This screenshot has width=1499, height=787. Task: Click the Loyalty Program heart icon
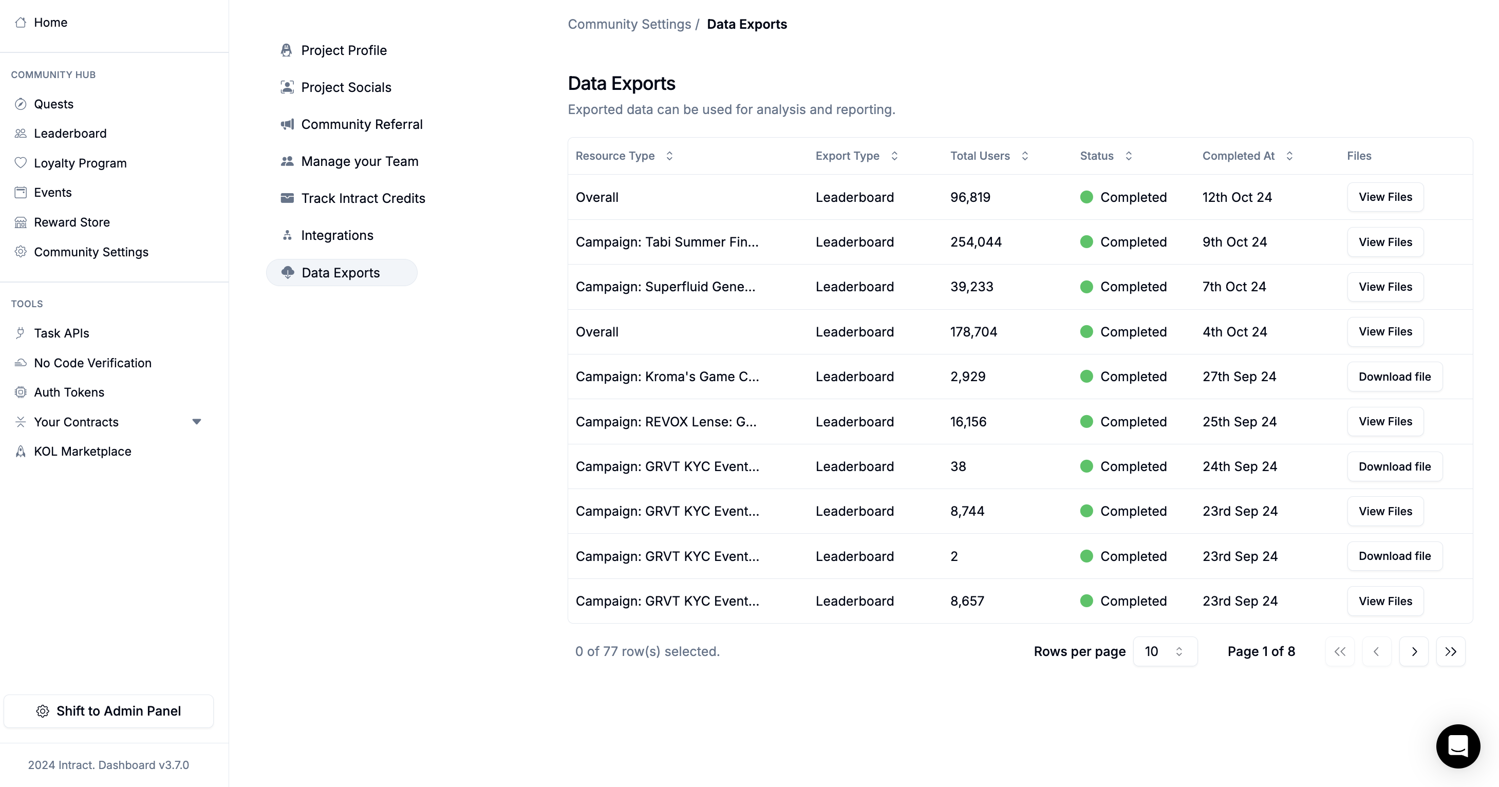point(21,163)
